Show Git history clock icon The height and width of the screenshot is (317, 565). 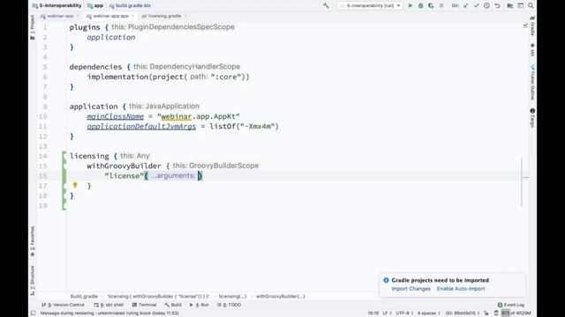click(x=486, y=6)
